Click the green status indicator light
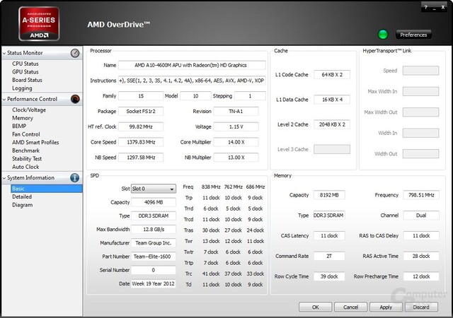The width and height of the screenshot is (453, 318). click(x=383, y=35)
